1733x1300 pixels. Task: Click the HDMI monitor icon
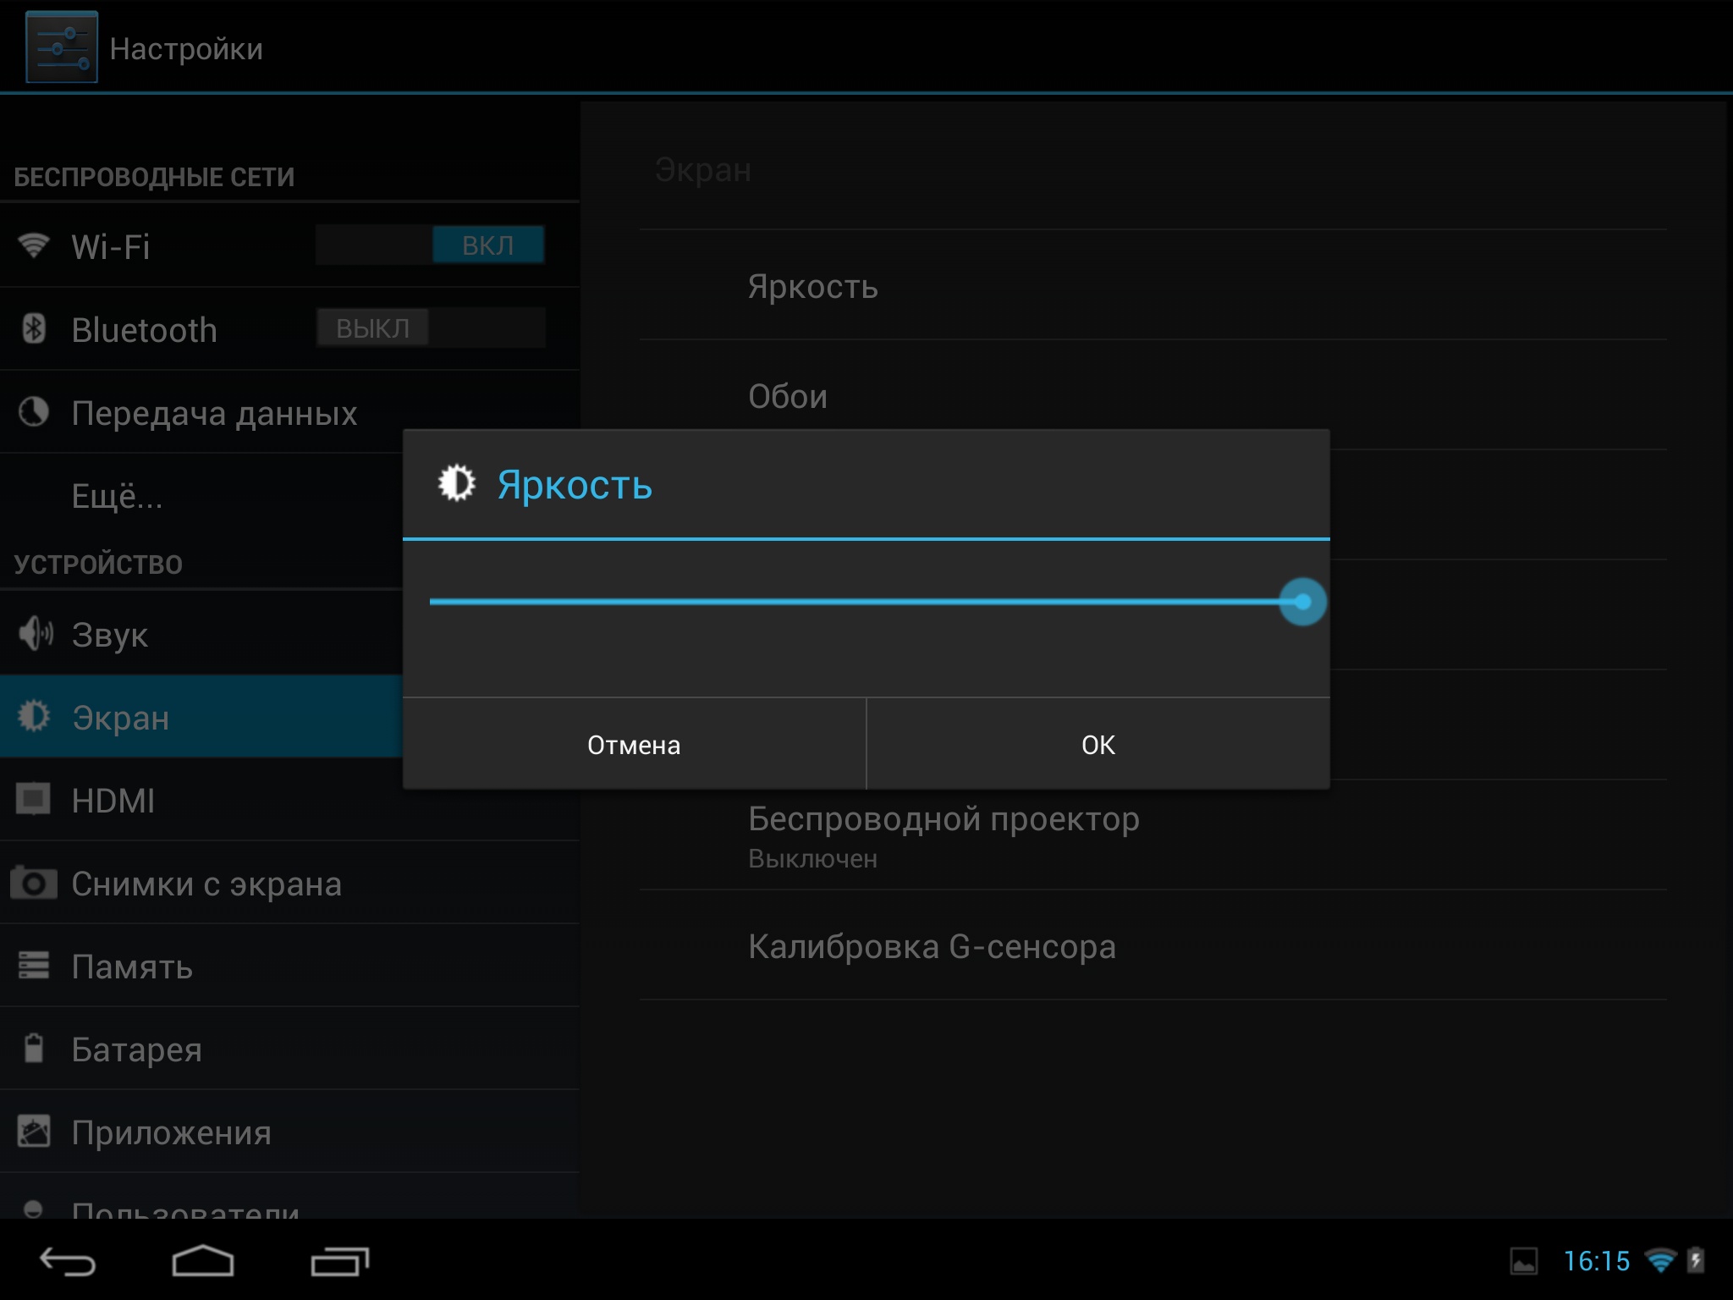click(34, 799)
